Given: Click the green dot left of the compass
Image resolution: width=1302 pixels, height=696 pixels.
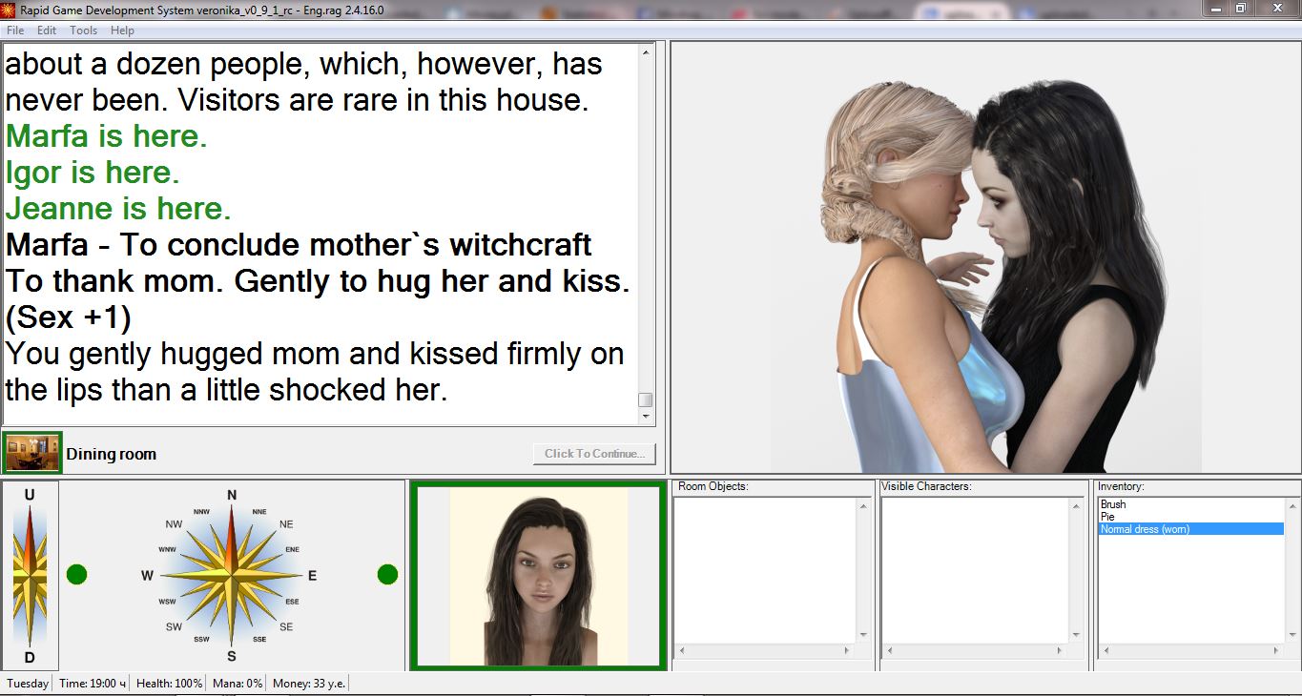Looking at the screenshot, I should click(76, 574).
